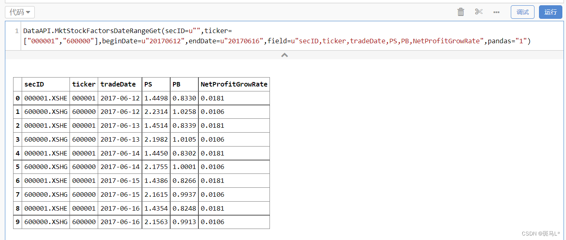Click tradeDate cell in row index 8
This screenshot has width=566, height=240.
point(120,209)
